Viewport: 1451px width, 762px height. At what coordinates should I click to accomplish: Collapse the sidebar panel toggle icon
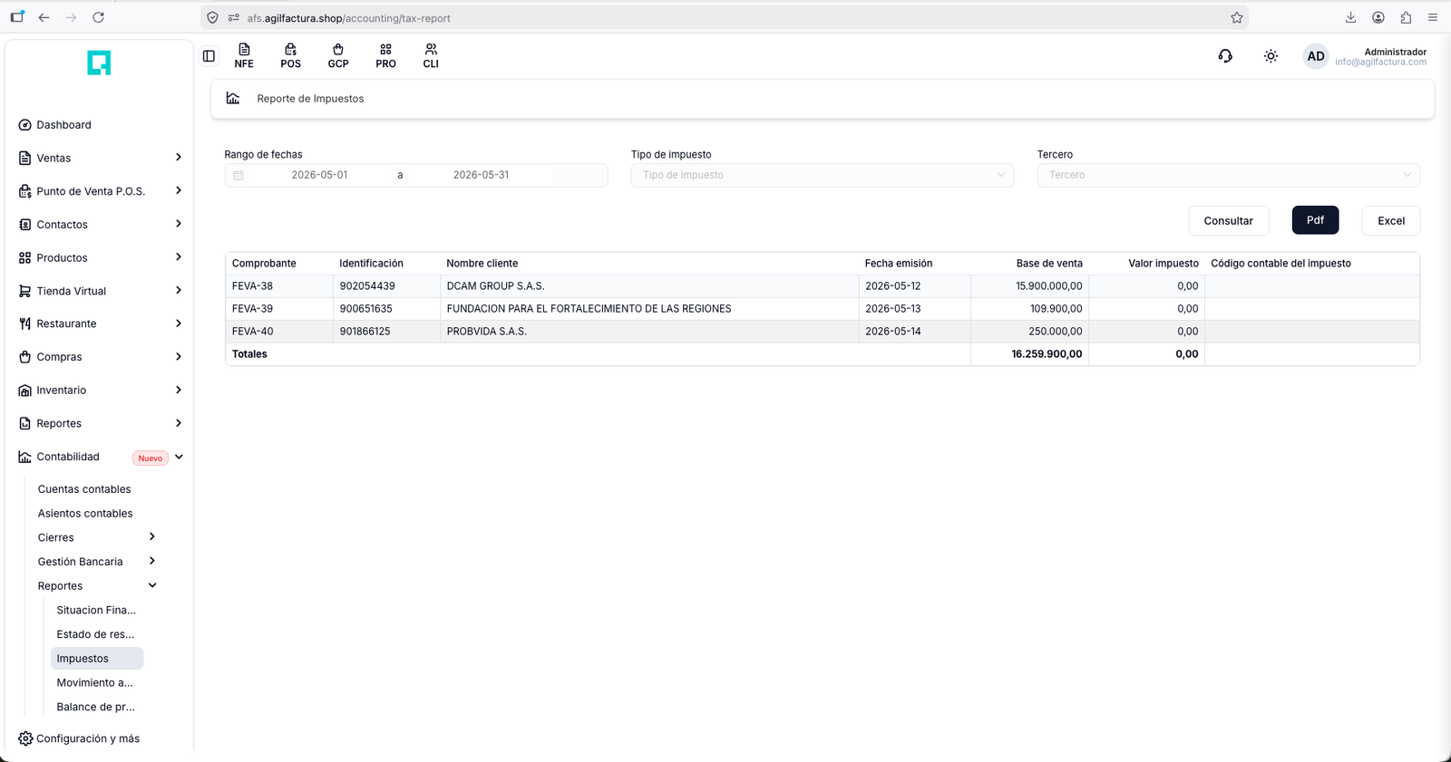click(209, 56)
